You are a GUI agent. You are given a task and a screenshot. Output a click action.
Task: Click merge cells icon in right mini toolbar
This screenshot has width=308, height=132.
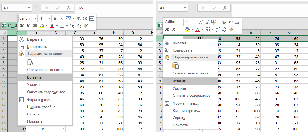click(237, 22)
